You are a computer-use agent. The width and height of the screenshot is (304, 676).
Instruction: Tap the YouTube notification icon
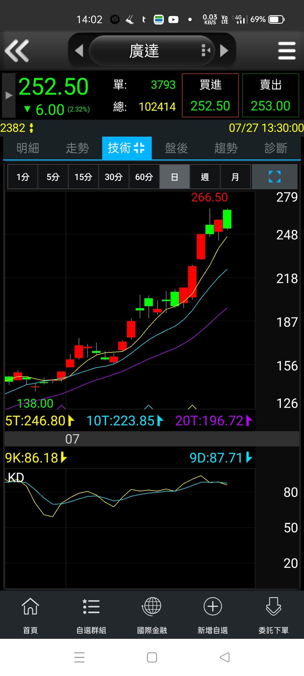pyautogui.click(x=174, y=19)
